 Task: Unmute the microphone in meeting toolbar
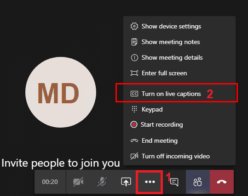coord(102,182)
